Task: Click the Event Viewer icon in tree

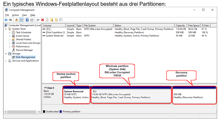Action: [13, 36]
